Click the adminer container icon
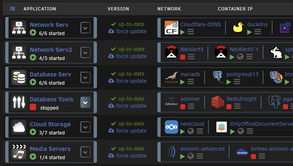This screenshot has height=166, width=293. pos(171,102)
